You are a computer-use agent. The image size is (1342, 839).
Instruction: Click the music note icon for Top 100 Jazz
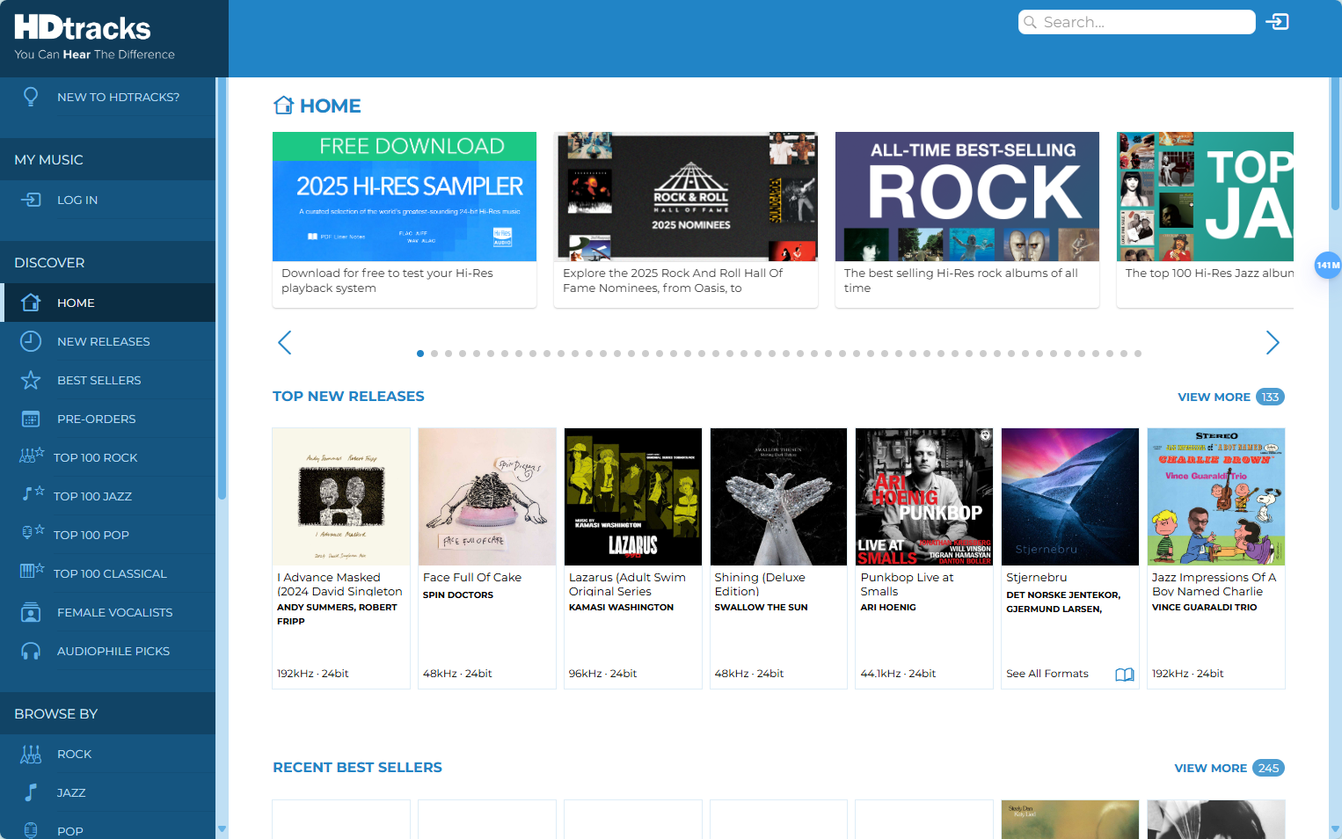coord(33,494)
